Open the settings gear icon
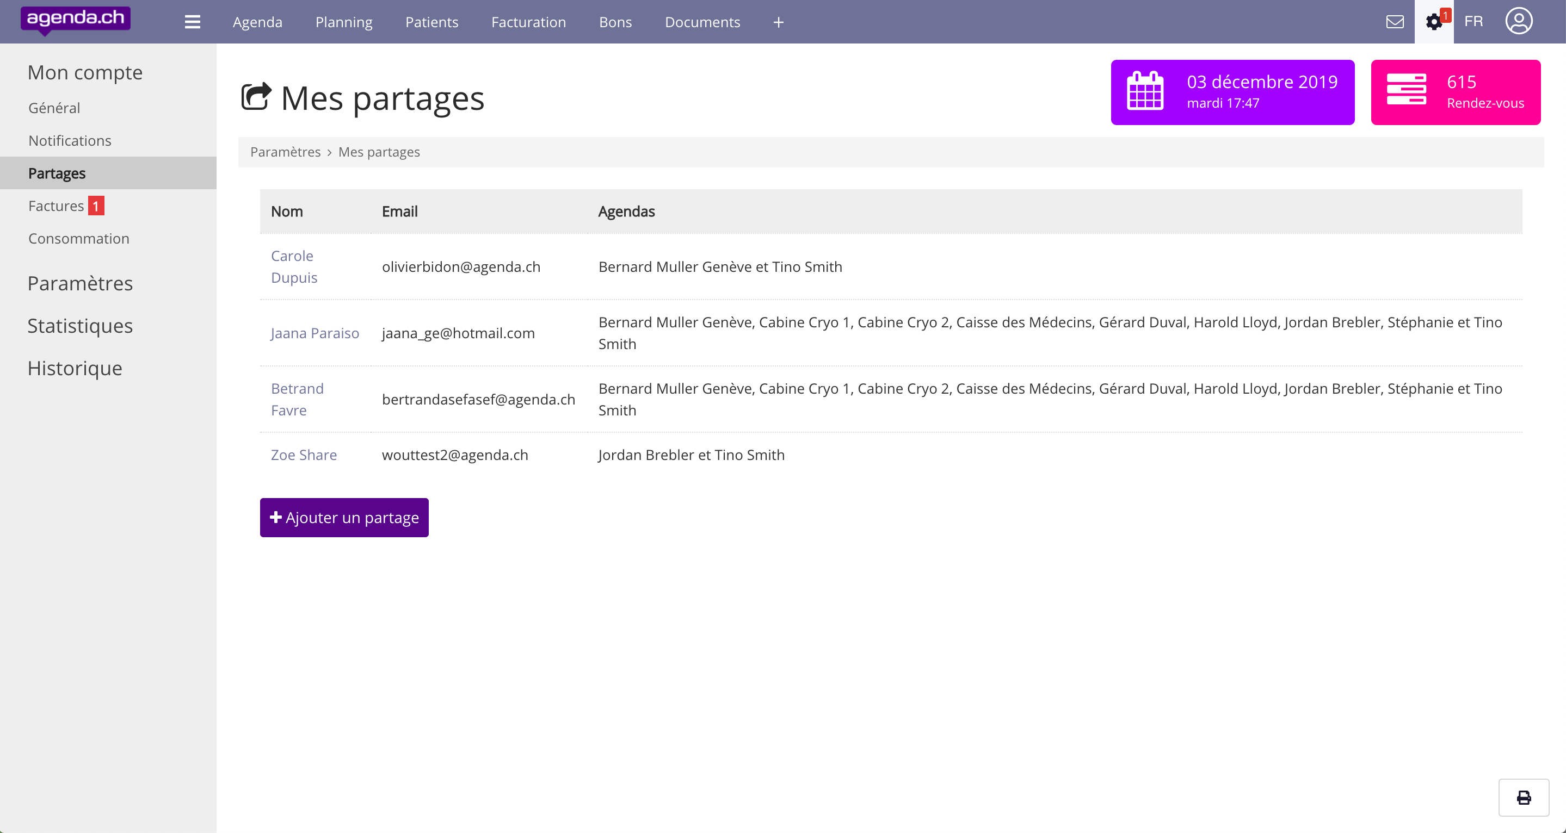The image size is (1566, 833). [x=1433, y=22]
